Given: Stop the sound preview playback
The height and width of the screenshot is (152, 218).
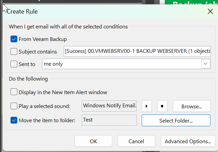Looking at the screenshot, I should [162, 106].
